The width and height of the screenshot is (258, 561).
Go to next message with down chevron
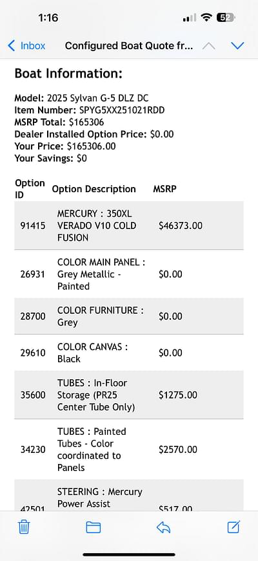tap(237, 46)
